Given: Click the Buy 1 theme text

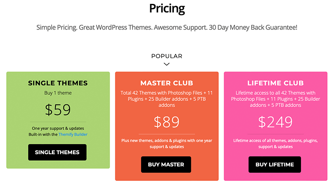Looking at the screenshot, I should [58, 93].
